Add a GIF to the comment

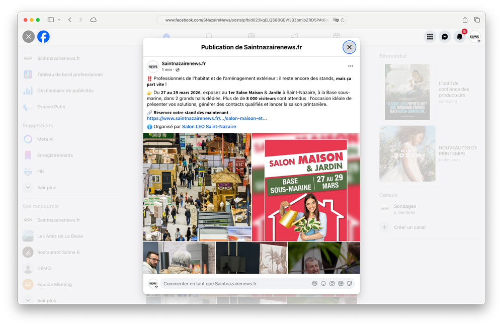click(341, 284)
